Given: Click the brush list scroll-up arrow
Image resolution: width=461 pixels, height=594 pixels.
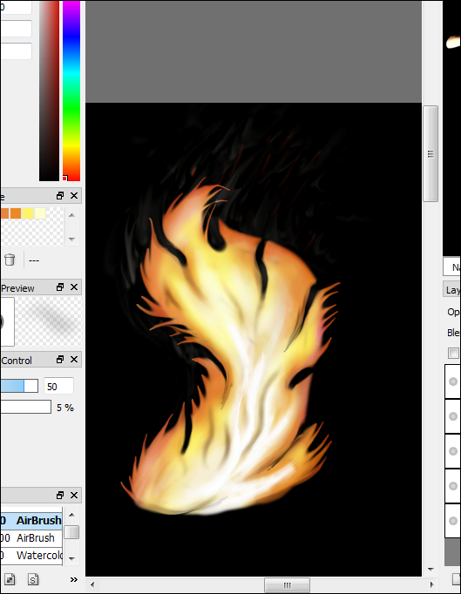Looking at the screenshot, I should tap(71, 515).
